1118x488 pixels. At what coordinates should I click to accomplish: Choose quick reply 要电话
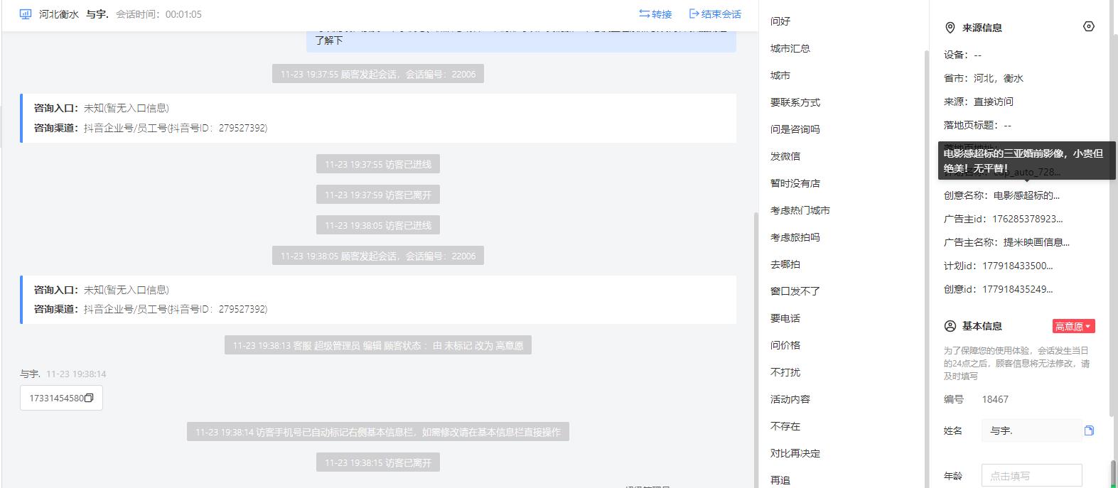tap(785, 318)
